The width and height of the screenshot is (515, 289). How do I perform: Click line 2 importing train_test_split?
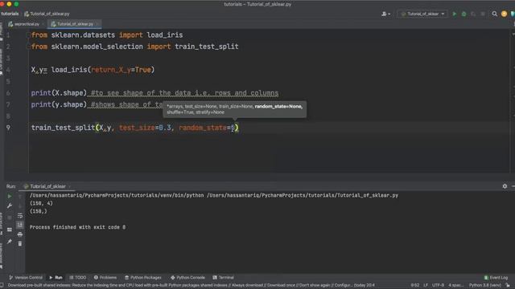tap(135, 47)
